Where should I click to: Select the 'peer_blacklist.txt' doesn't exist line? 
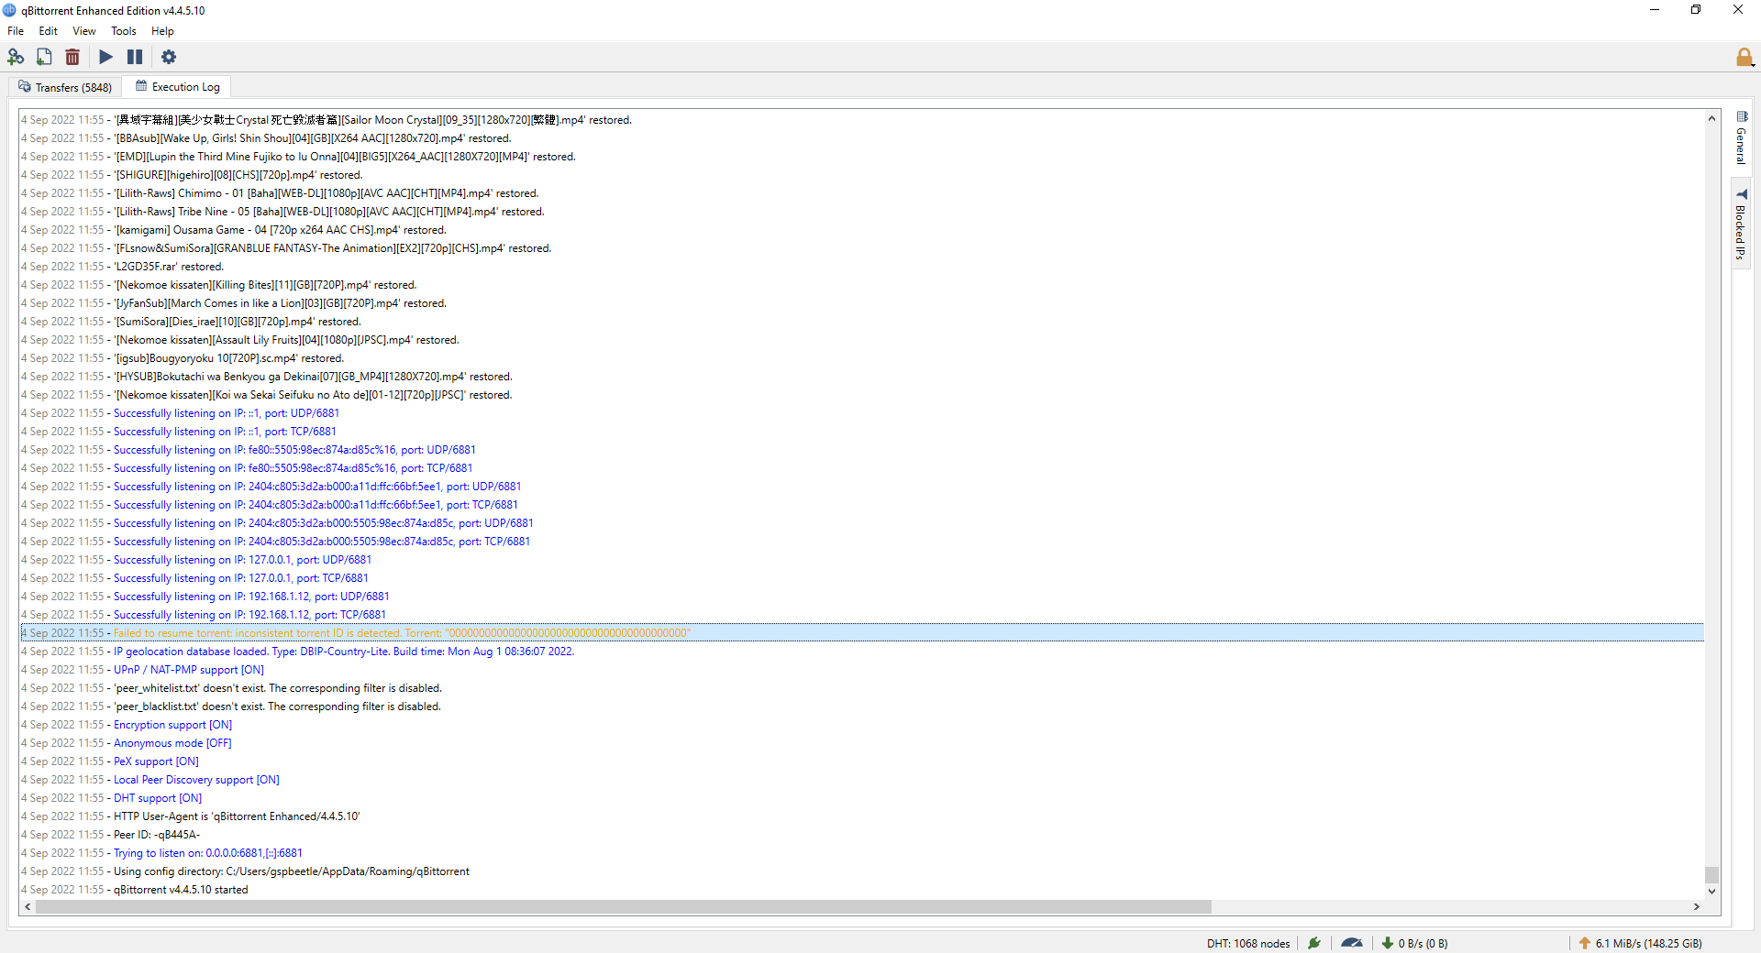[861, 707]
